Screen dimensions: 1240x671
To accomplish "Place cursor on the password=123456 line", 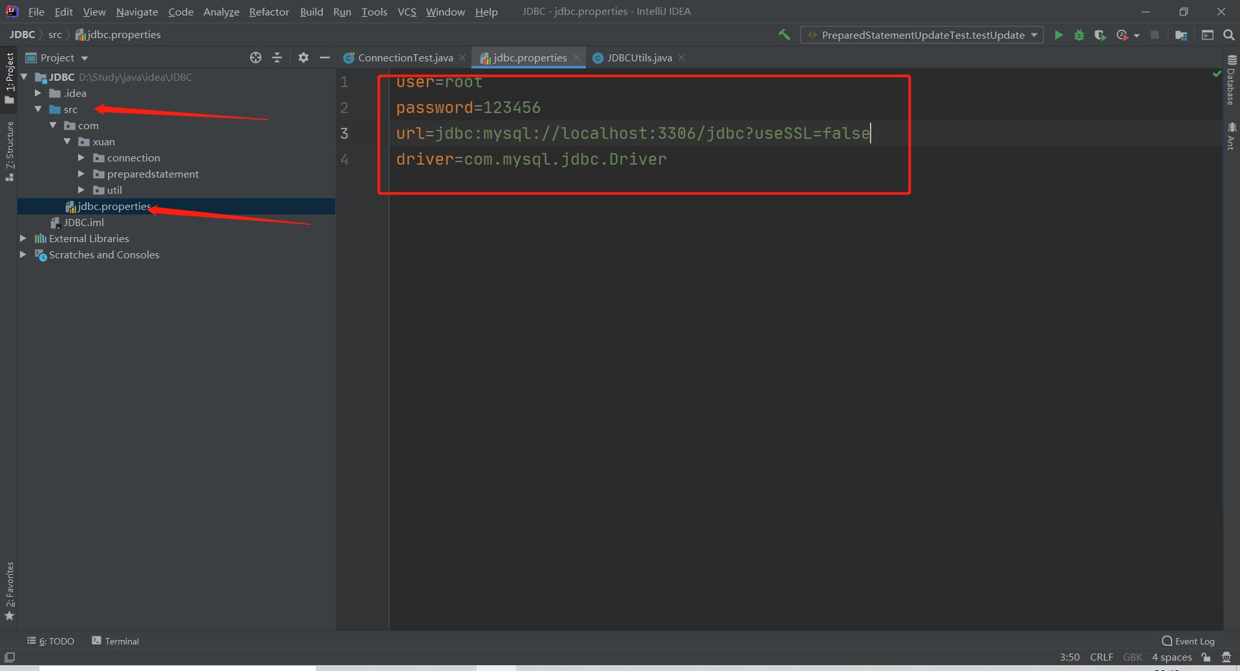I will click(x=468, y=108).
